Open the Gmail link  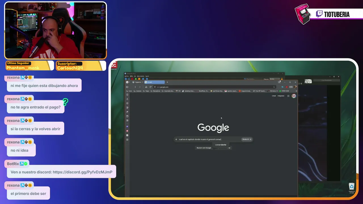tap(274, 96)
